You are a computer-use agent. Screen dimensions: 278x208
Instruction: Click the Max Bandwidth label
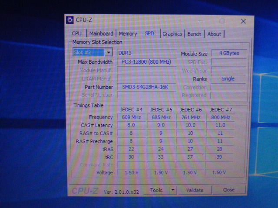pyautogui.click(x=95, y=62)
